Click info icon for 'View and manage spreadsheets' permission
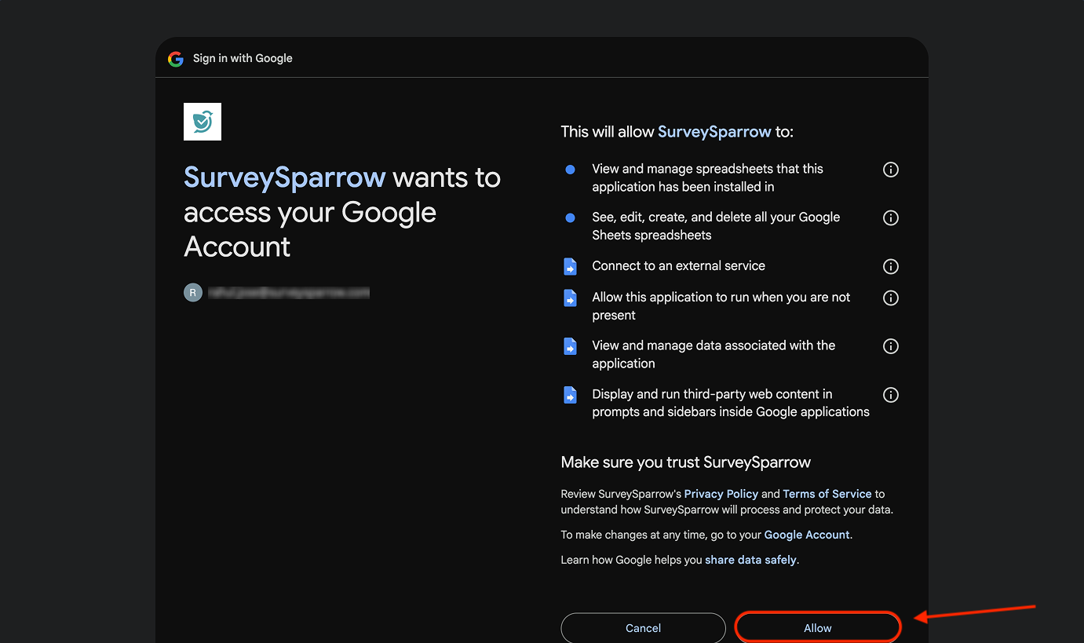1084x643 pixels. (x=890, y=170)
